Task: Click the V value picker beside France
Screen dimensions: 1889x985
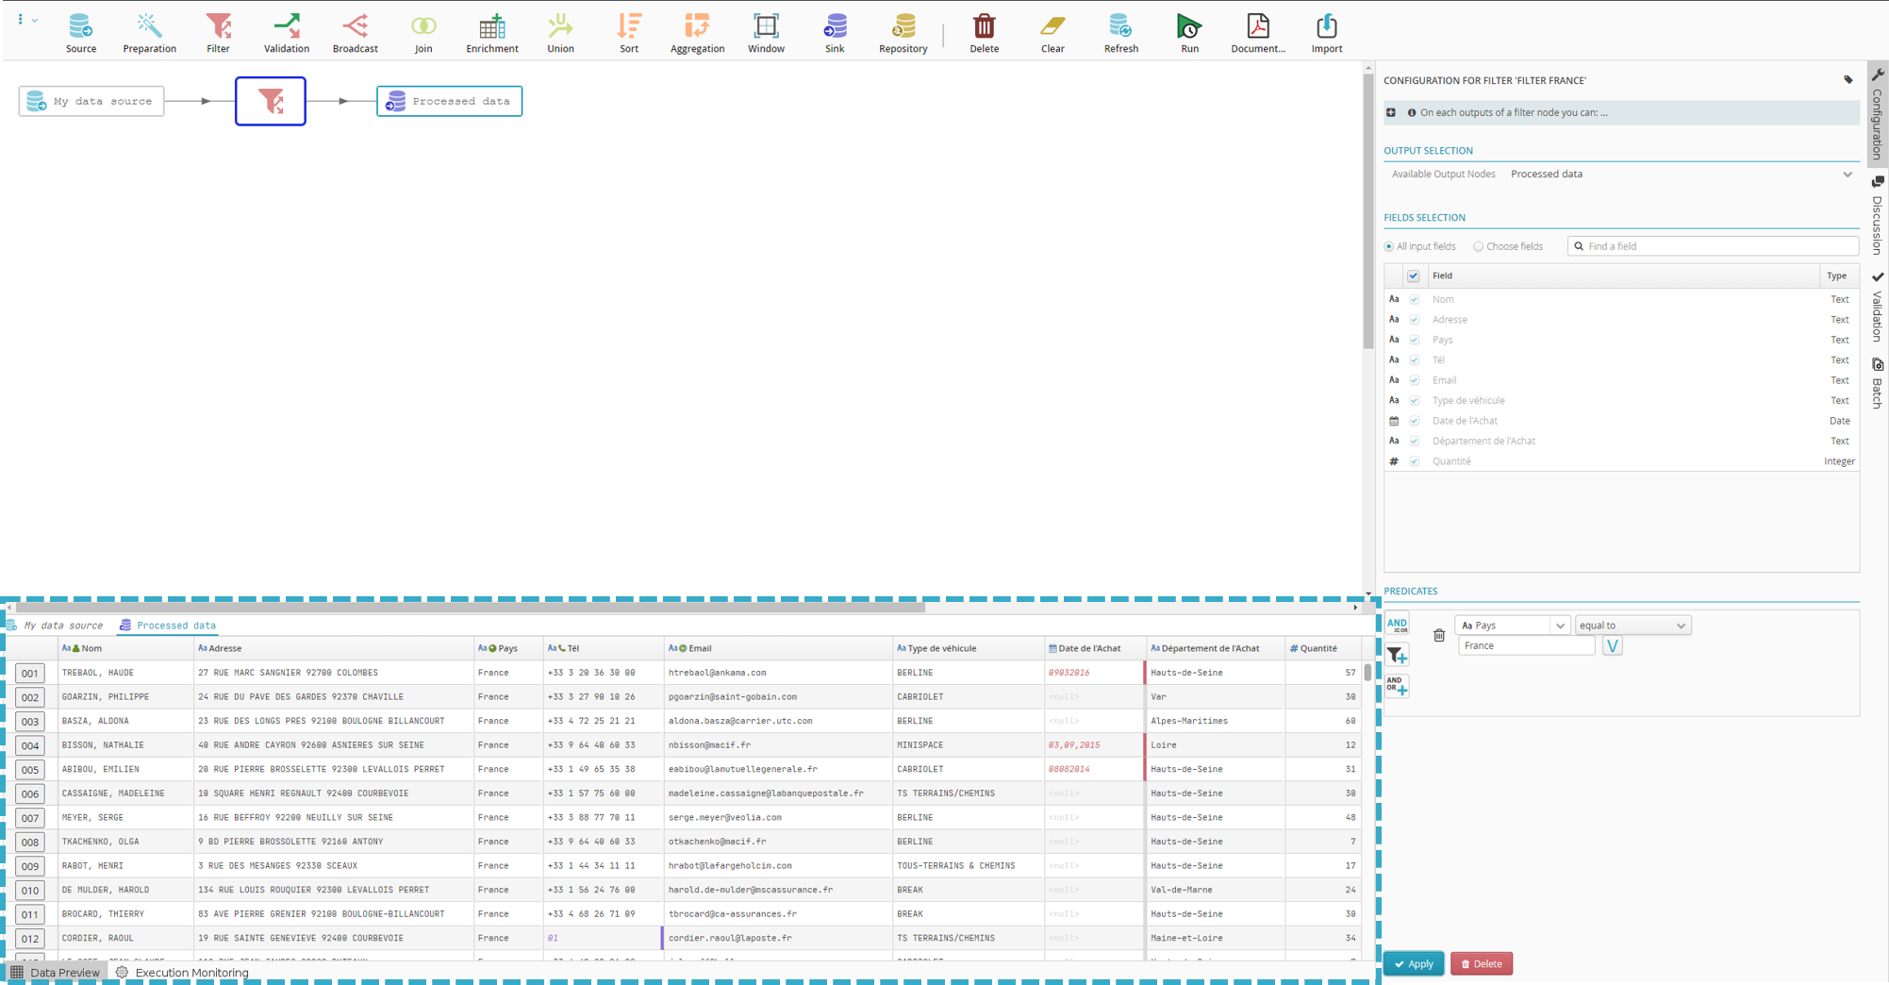Action: (x=1612, y=646)
